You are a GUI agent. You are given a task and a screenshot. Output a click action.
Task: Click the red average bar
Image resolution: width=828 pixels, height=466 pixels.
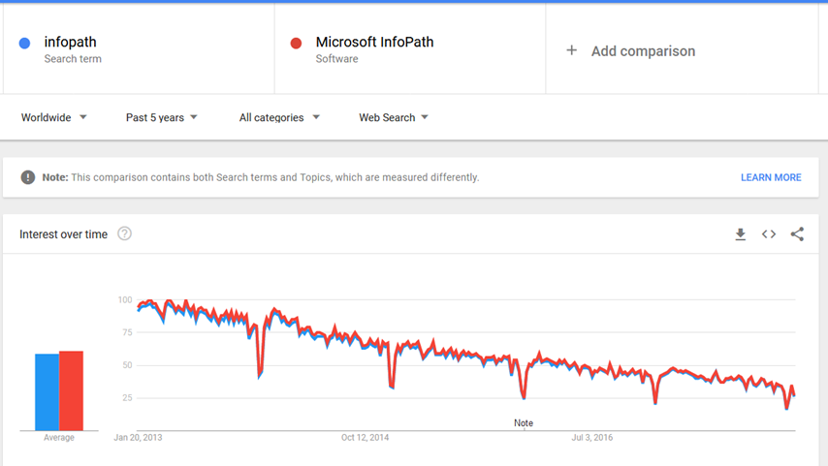click(71, 390)
